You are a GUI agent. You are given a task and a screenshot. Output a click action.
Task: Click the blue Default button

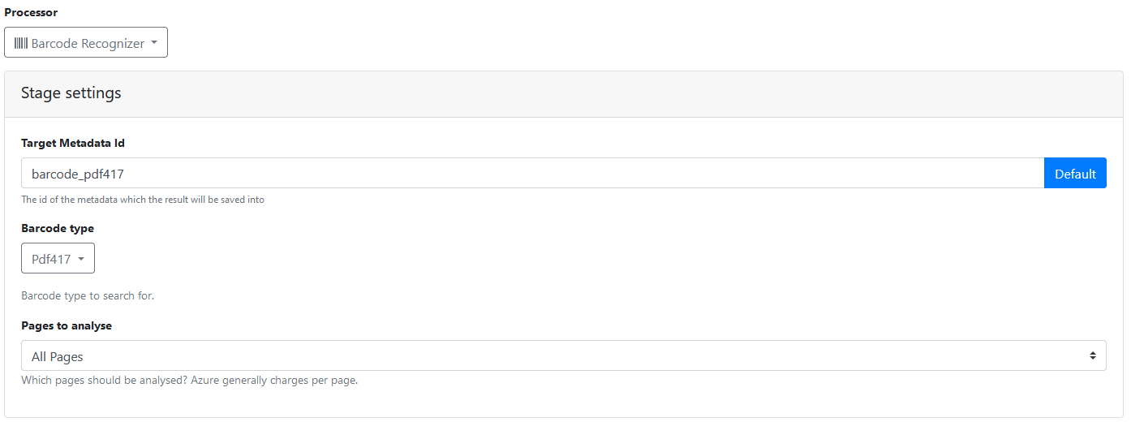click(1075, 173)
